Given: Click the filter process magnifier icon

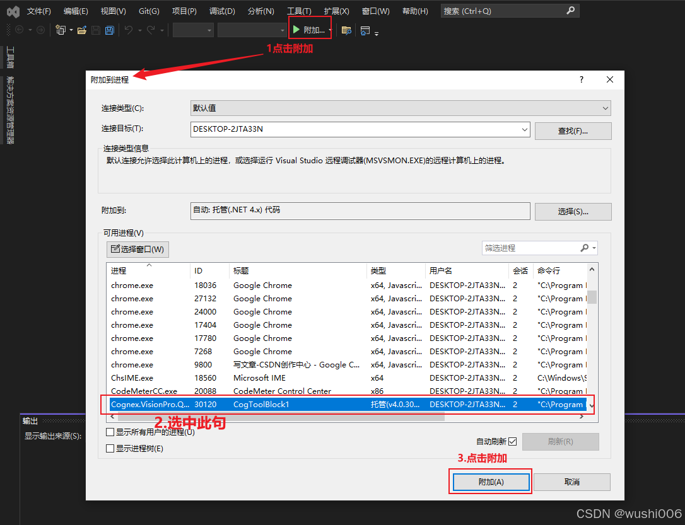Looking at the screenshot, I should pyautogui.click(x=584, y=248).
